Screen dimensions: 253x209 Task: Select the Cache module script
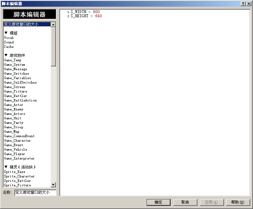9,47
